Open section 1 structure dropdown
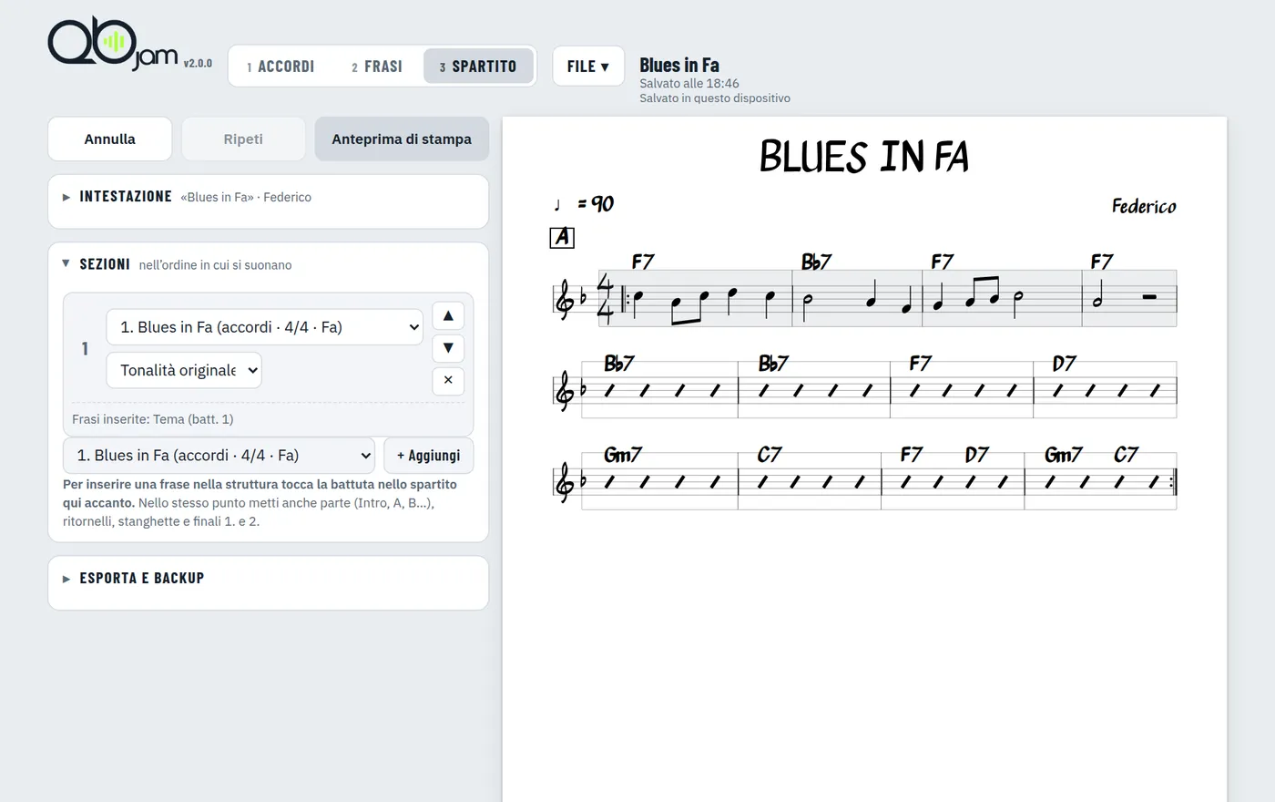This screenshot has height=802, width=1275. click(265, 327)
